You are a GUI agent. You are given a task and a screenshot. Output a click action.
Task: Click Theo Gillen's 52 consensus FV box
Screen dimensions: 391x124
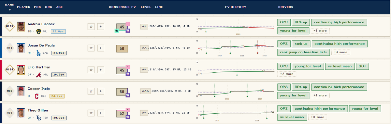tap(122, 113)
